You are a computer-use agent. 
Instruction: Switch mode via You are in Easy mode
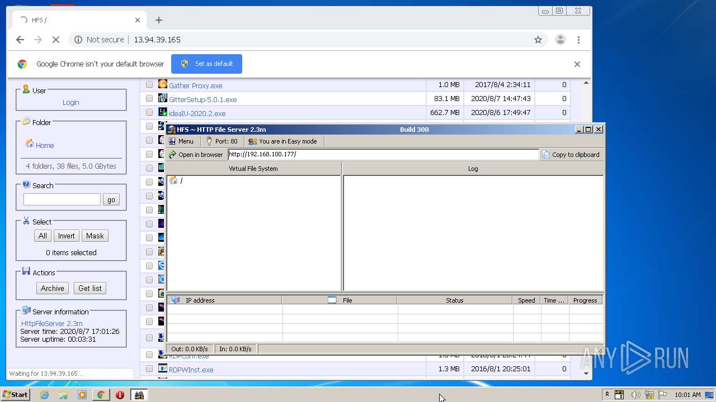[282, 141]
